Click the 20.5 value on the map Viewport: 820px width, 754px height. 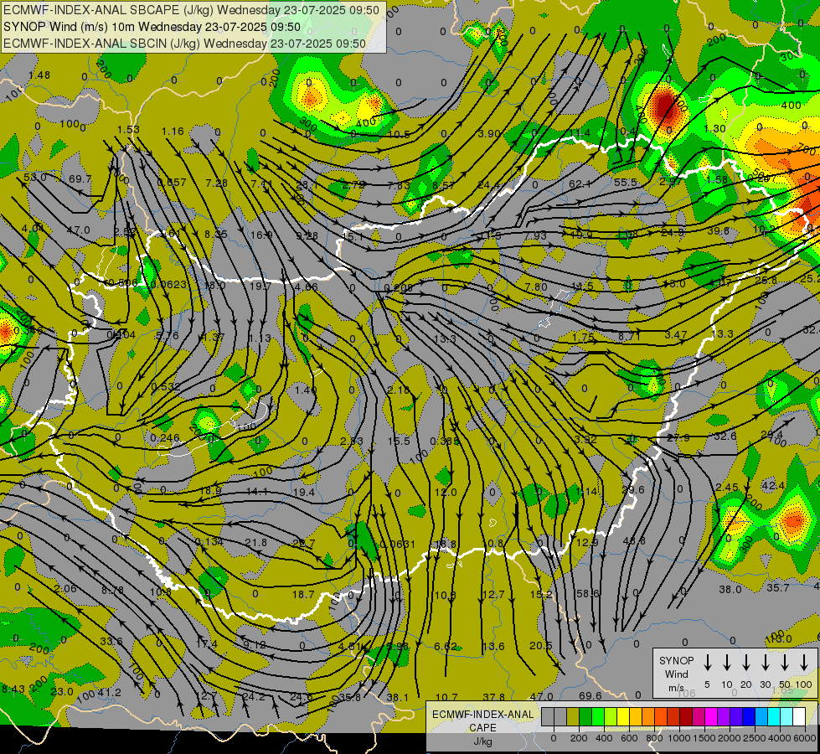coord(541,646)
